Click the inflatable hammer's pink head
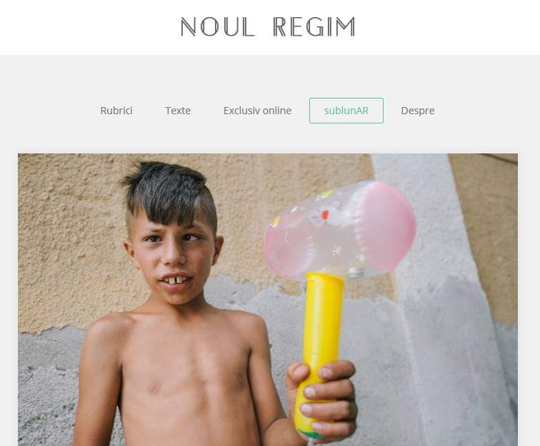540x446 pixels. (386, 225)
